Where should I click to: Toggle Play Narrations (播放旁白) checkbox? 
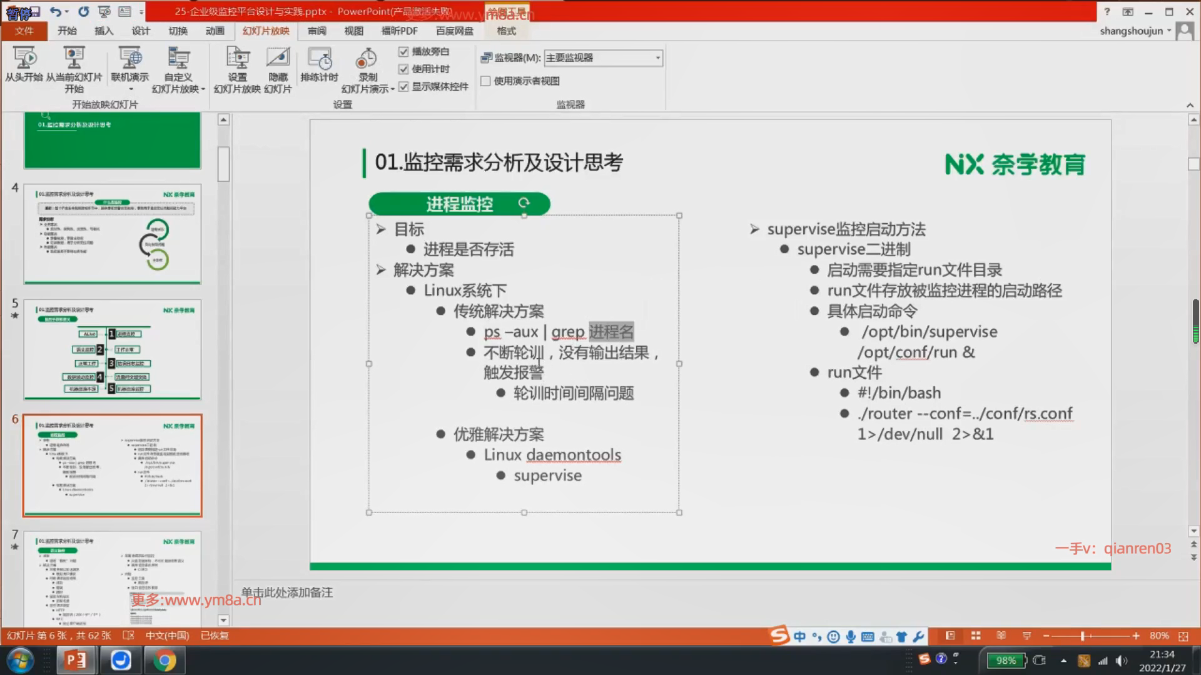(x=403, y=52)
